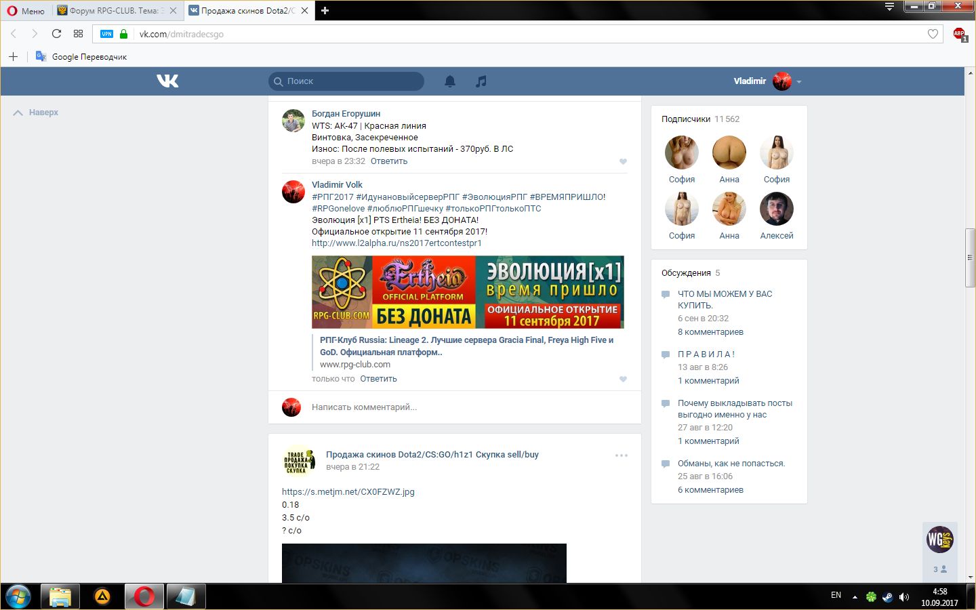Open the #RPGonelove hashtag
Viewport: 976px width, 610px height.
pos(338,209)
